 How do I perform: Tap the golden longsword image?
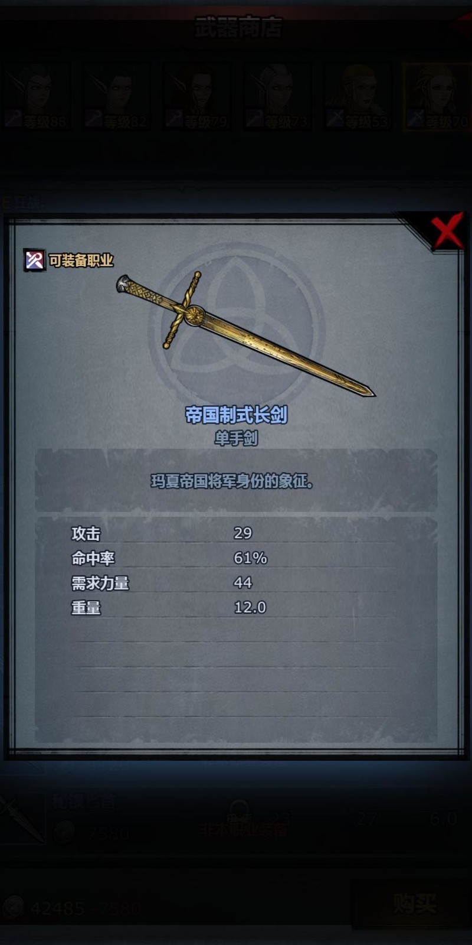tap(245, 334)
